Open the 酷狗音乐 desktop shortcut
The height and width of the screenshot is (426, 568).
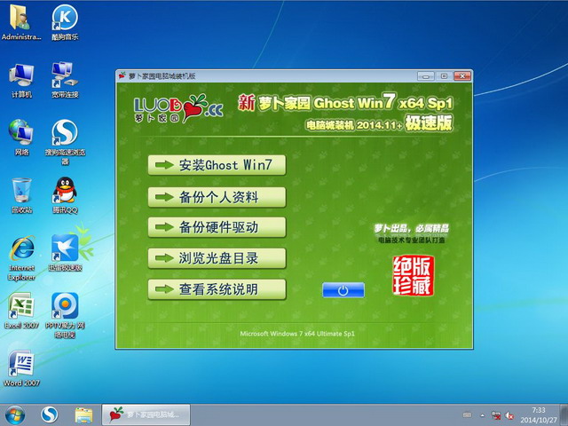pos(65,21)
